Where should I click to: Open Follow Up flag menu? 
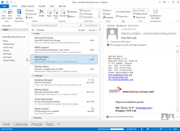pos(122,16)
